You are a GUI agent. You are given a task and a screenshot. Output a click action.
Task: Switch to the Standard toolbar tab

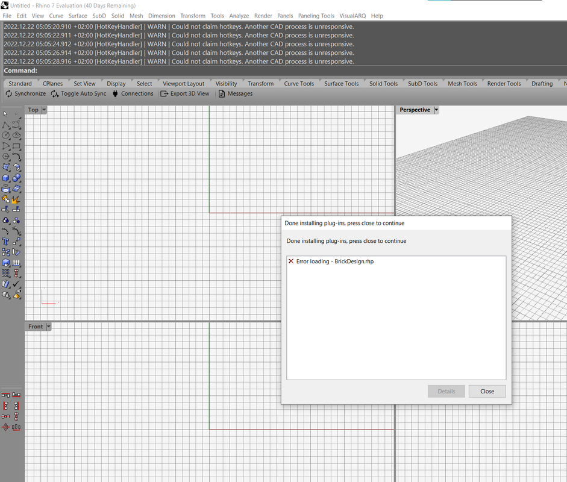(20, 84)
